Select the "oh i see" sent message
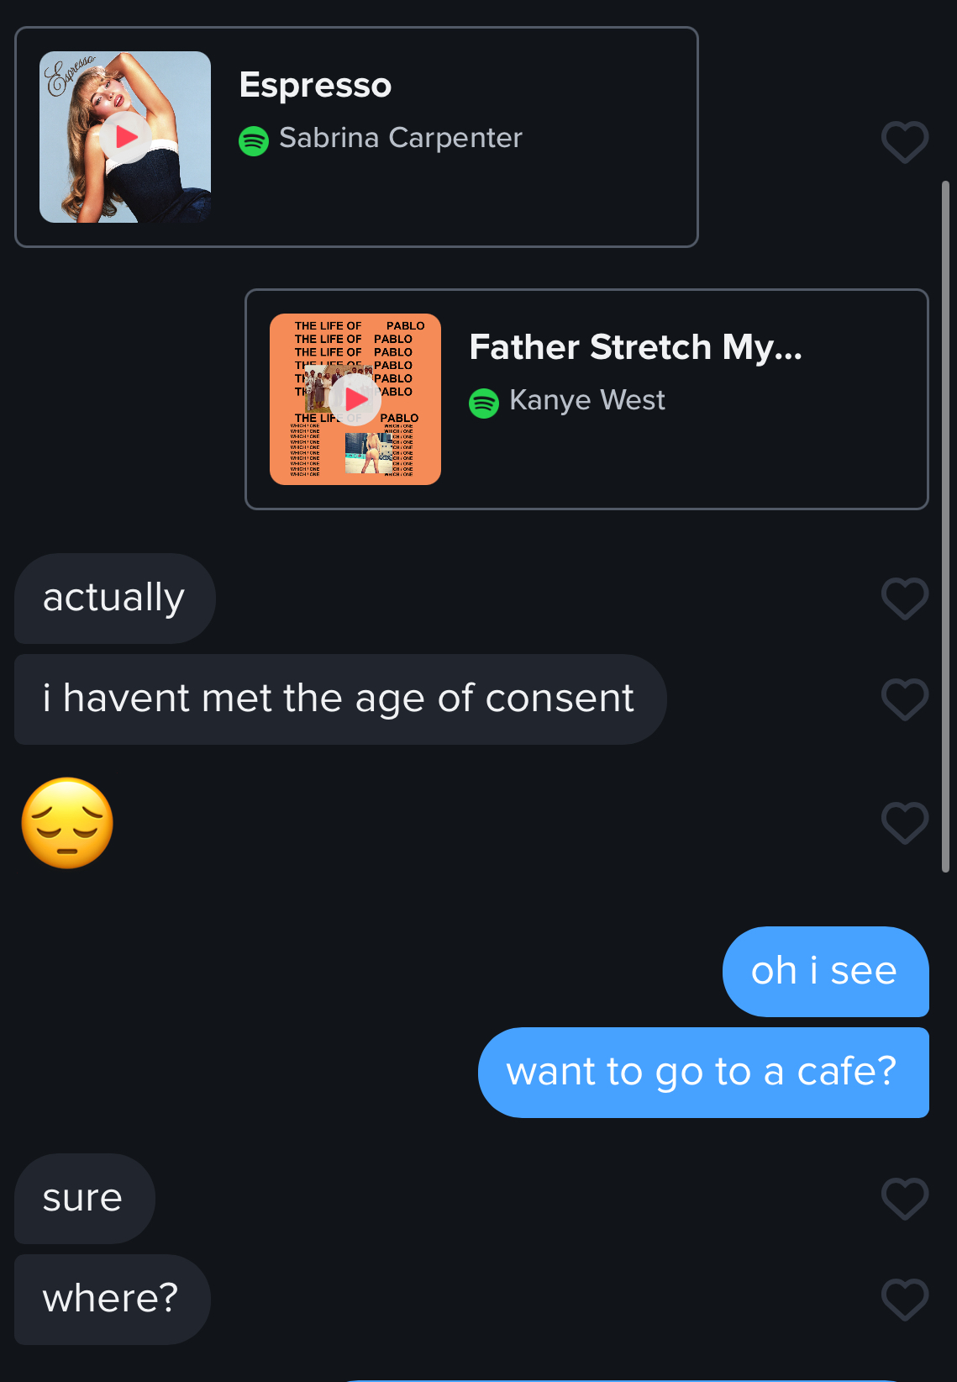 click(x=824, y=971)
